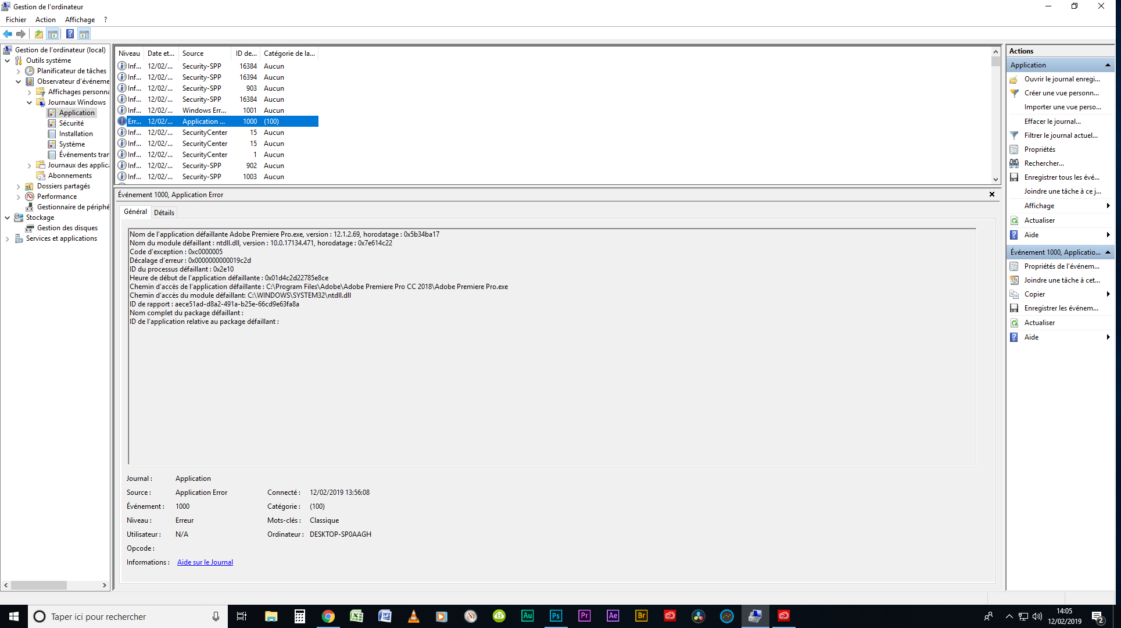Open Google Chrome from taskbar

(x=328, y=616)
